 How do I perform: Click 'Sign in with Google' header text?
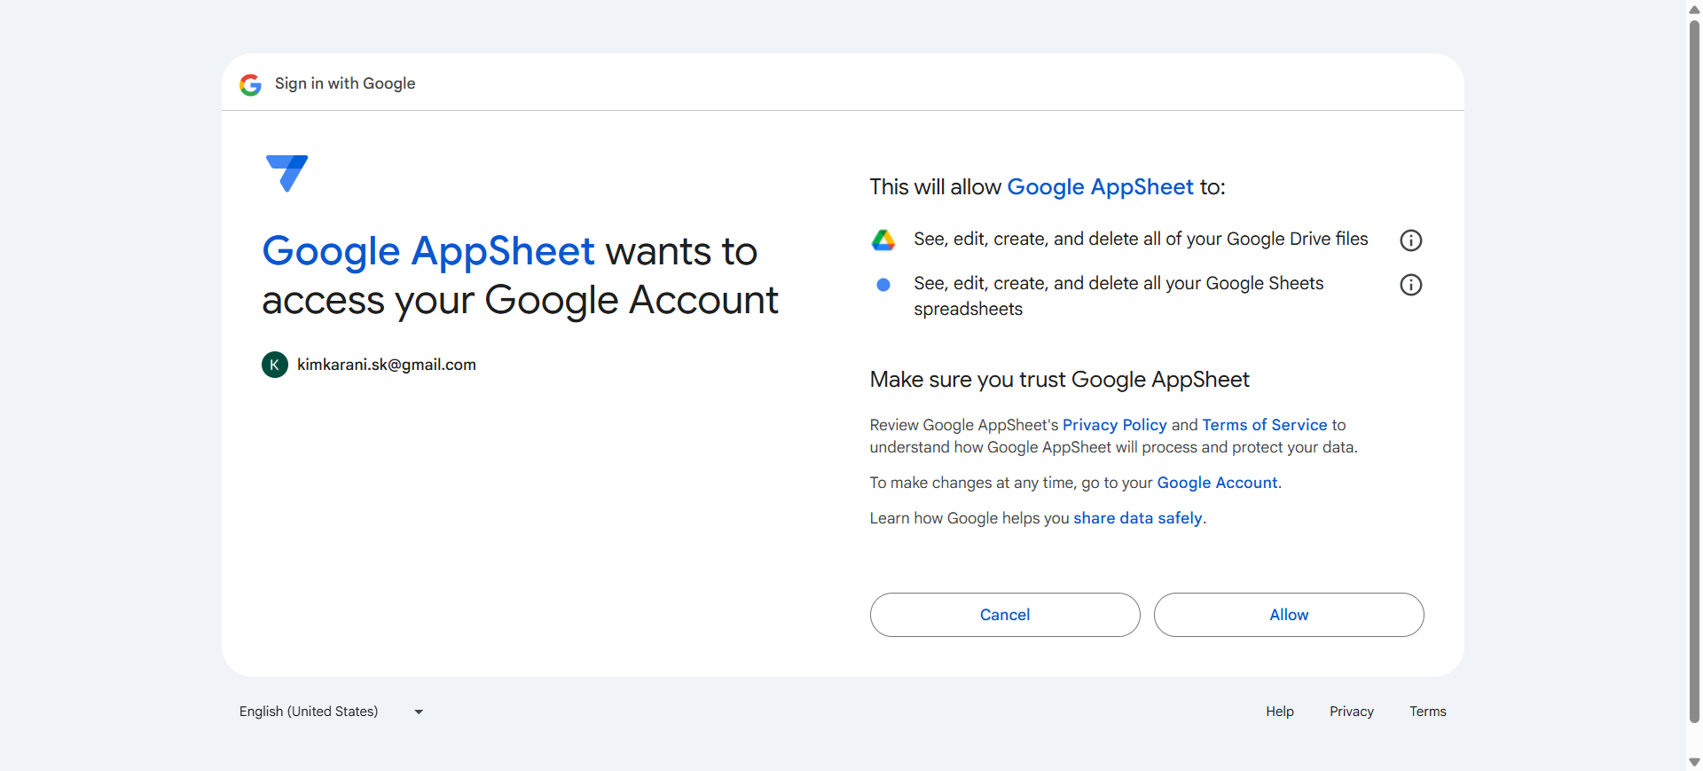click(345, 83)
